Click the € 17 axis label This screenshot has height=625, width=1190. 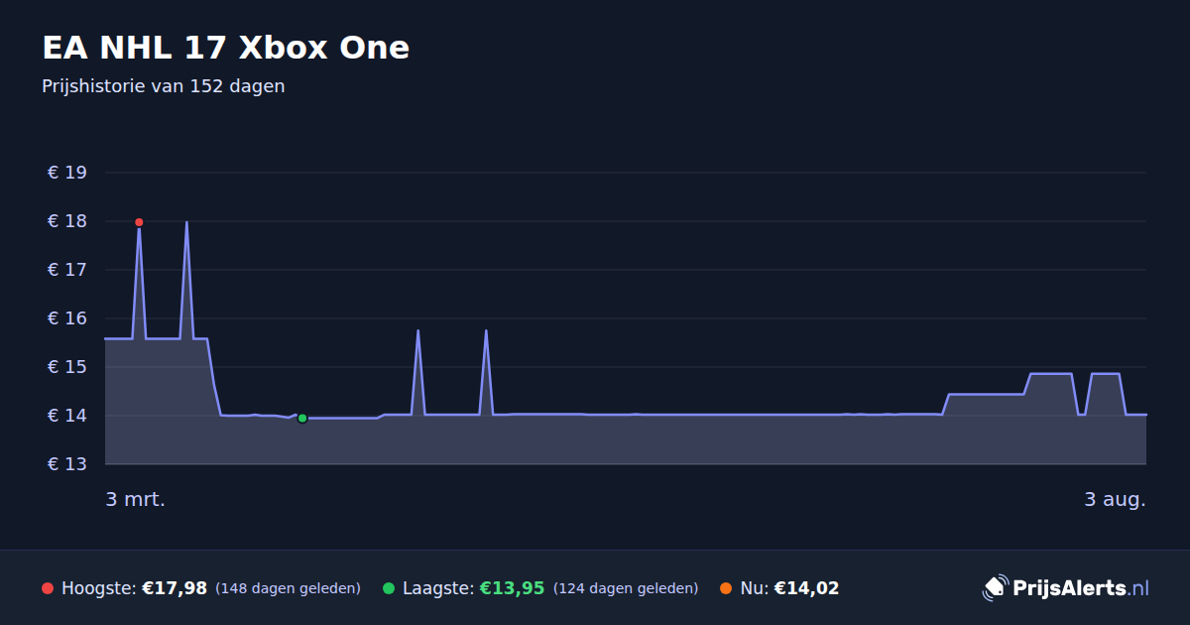[66, 270]
